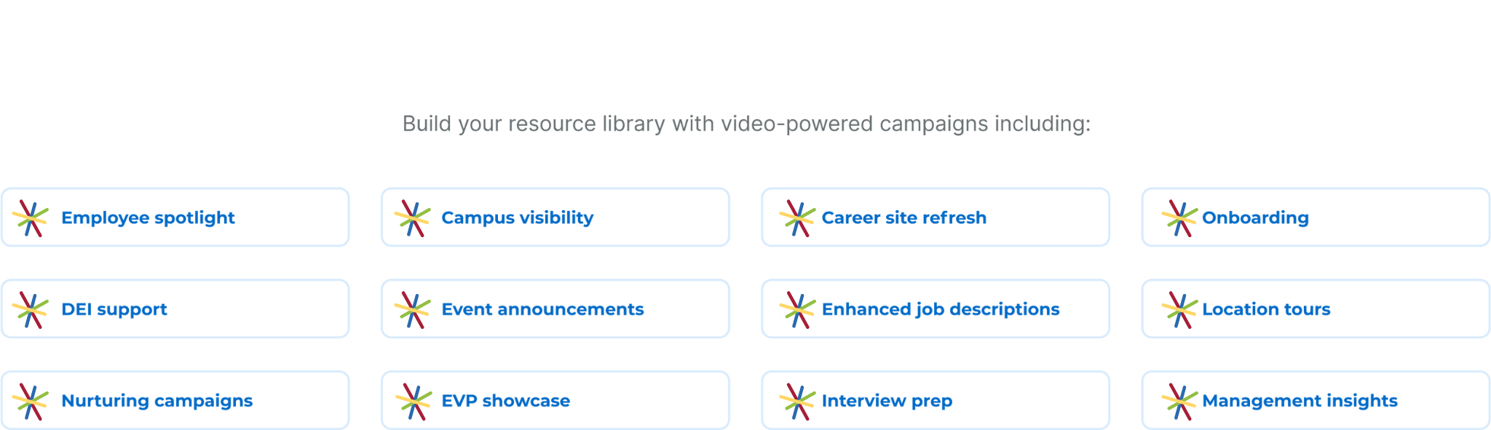
Task: Click the starburst icon beside Location tours
Action: [1179, 310]
